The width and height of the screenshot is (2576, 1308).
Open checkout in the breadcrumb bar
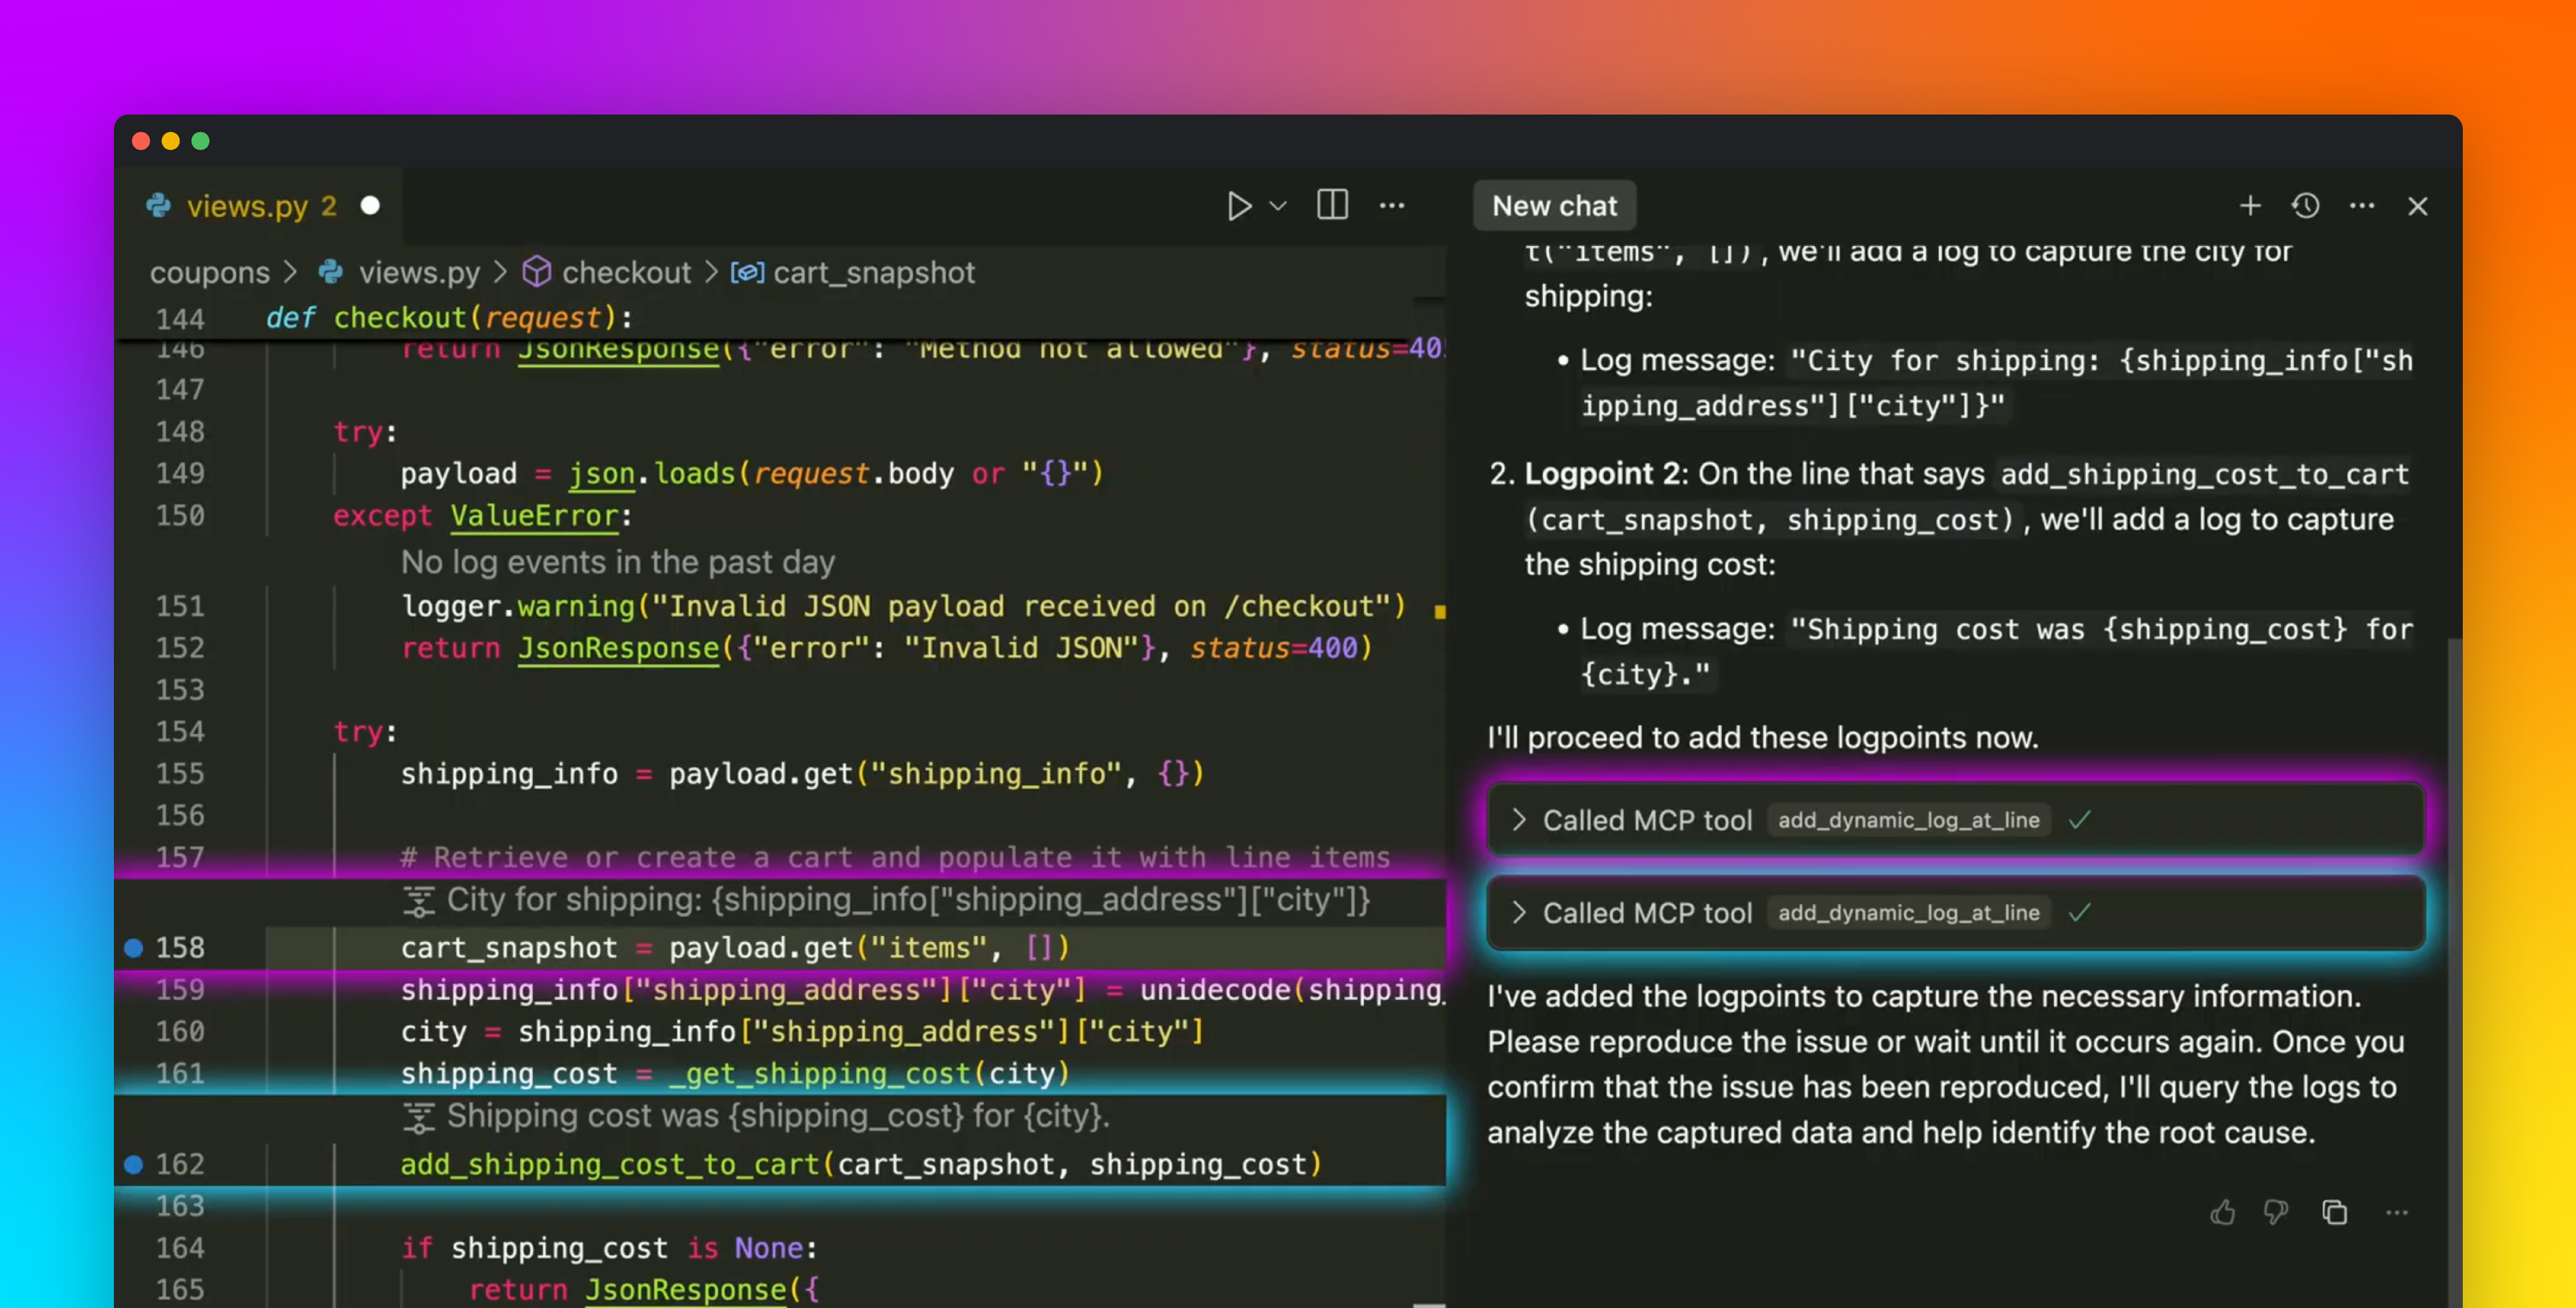[x=626, y=272]
